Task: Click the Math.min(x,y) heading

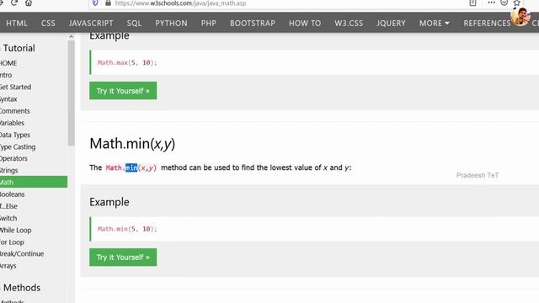Action: coord(132,144)
